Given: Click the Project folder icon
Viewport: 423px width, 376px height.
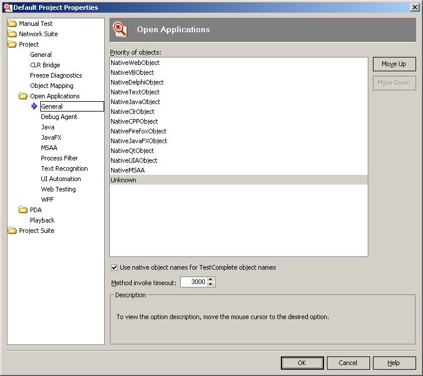Looking at the screenshot, I should click(x=12, y=44).
